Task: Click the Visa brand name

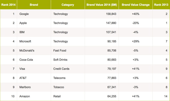Action: (x=22, y=69)
